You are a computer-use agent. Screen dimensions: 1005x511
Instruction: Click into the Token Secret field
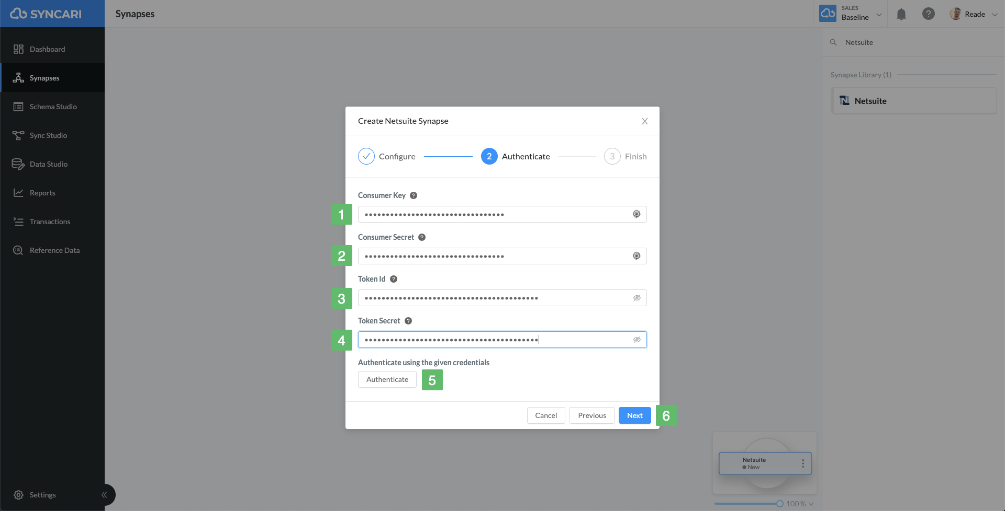tap(502, 340)
